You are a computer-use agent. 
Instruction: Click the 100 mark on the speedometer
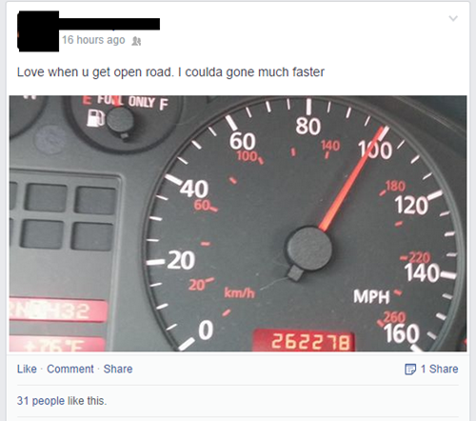tap(376, 150)
